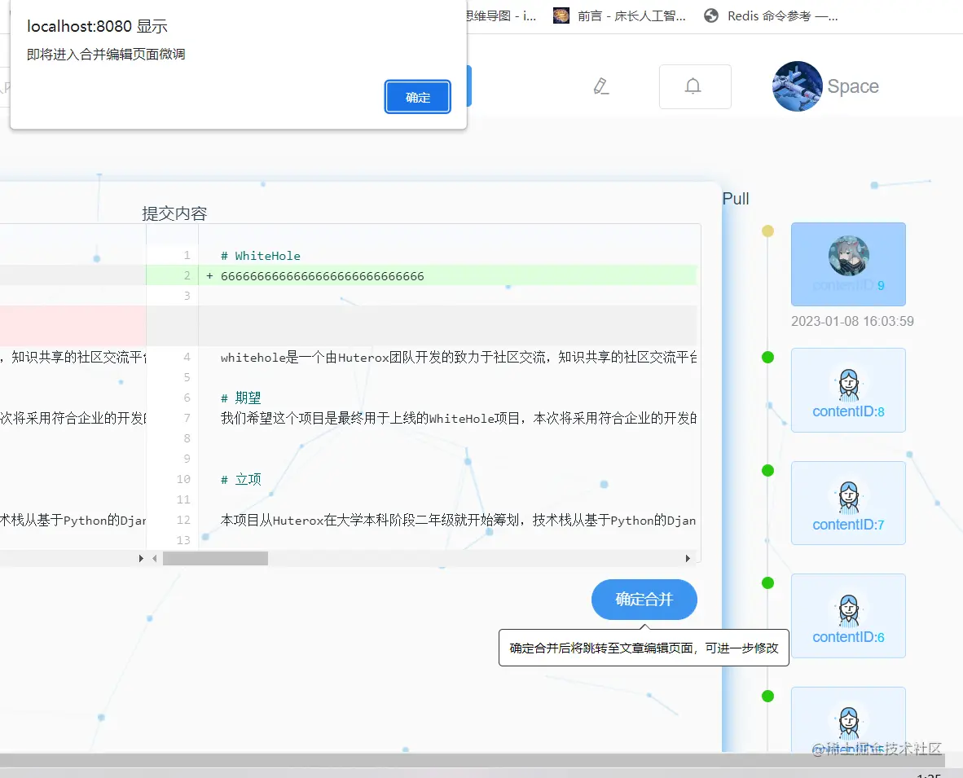Viewport: 963px width, 778px height.
Task: Click the right scroll arrow of the diff pane
Action: click(689, 558)
